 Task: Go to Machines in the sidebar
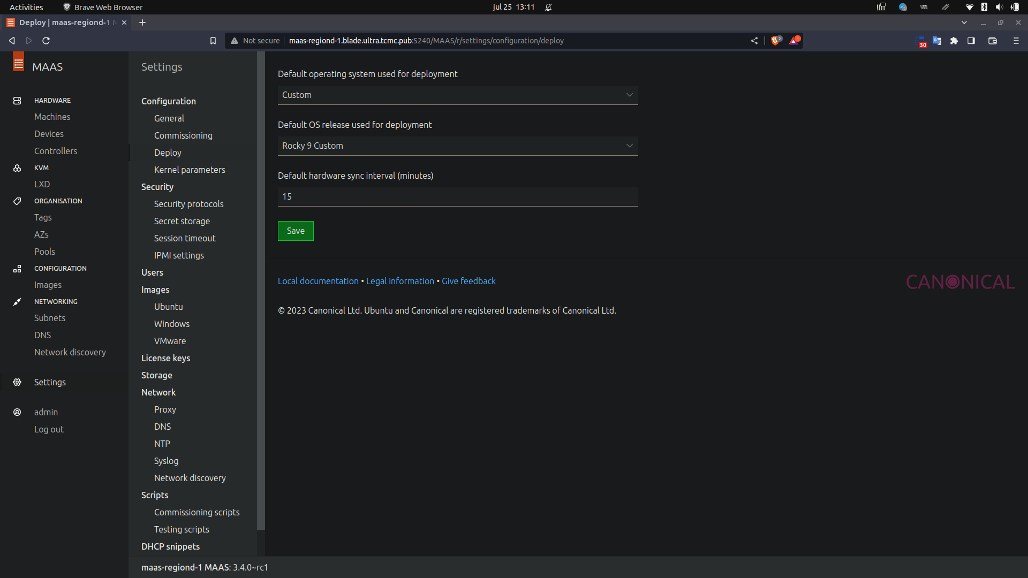pyautogui.click(x=52, y=117)
